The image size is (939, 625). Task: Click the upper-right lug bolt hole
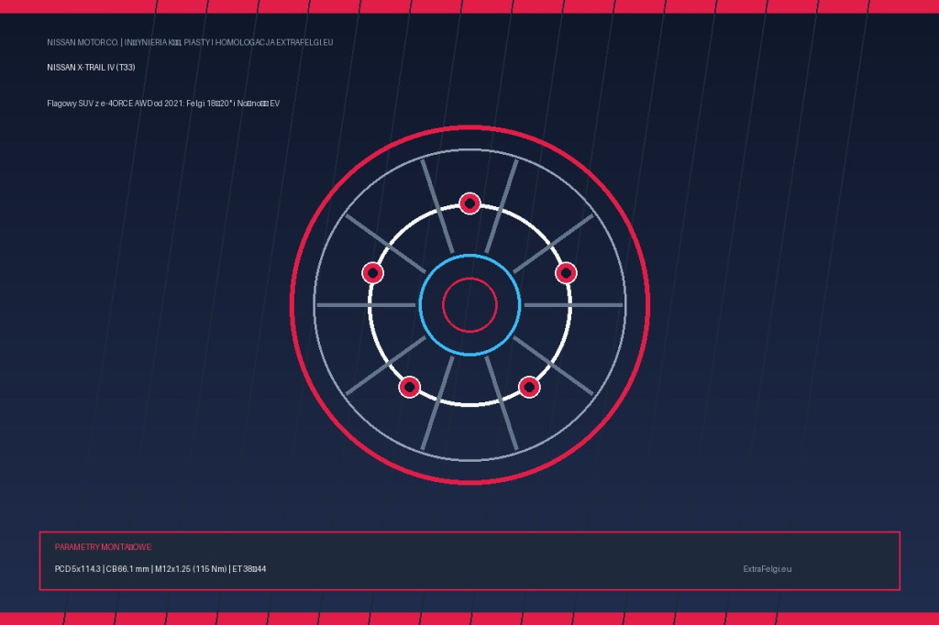coord(566,273)
